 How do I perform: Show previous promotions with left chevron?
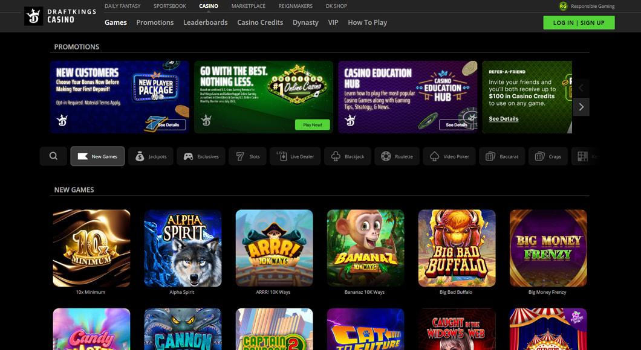click(x=581, y=87)
